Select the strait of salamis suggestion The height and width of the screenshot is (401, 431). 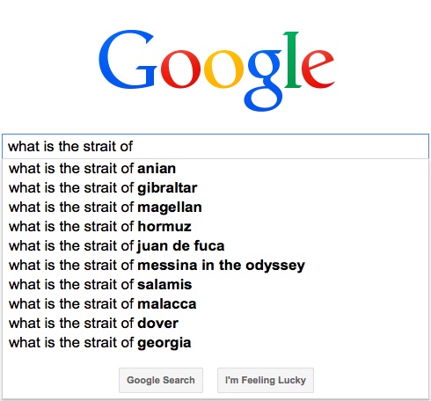(215, 285)
